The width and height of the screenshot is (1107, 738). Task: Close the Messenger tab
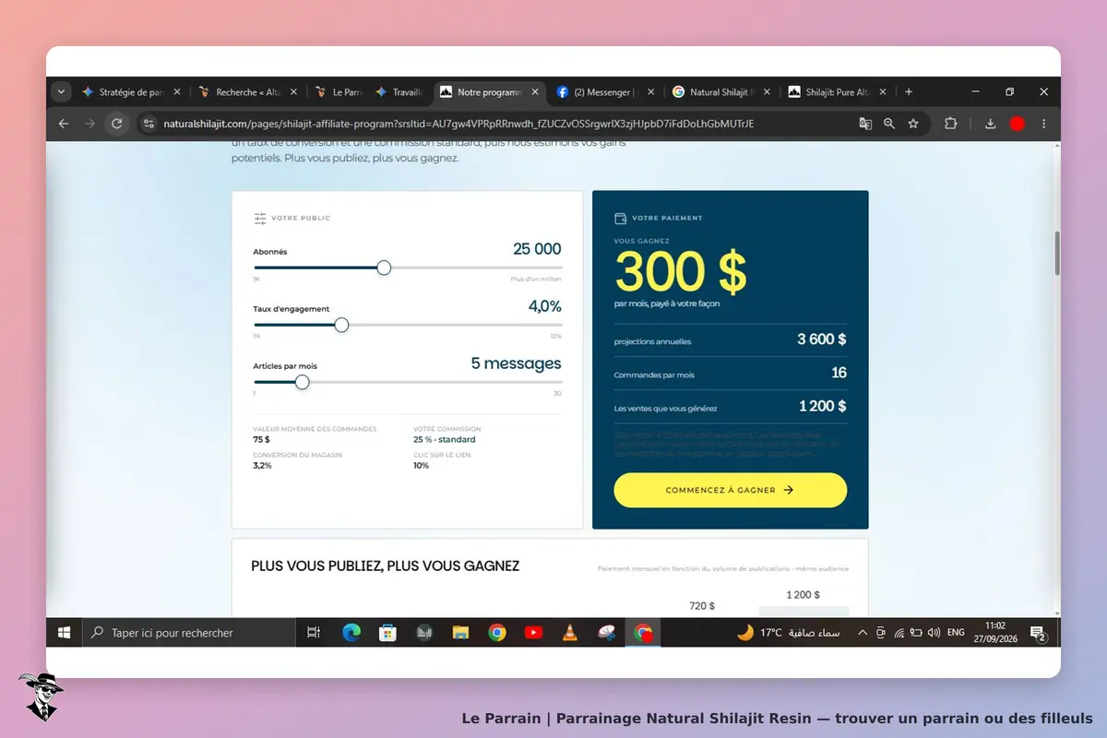(650, 92)
